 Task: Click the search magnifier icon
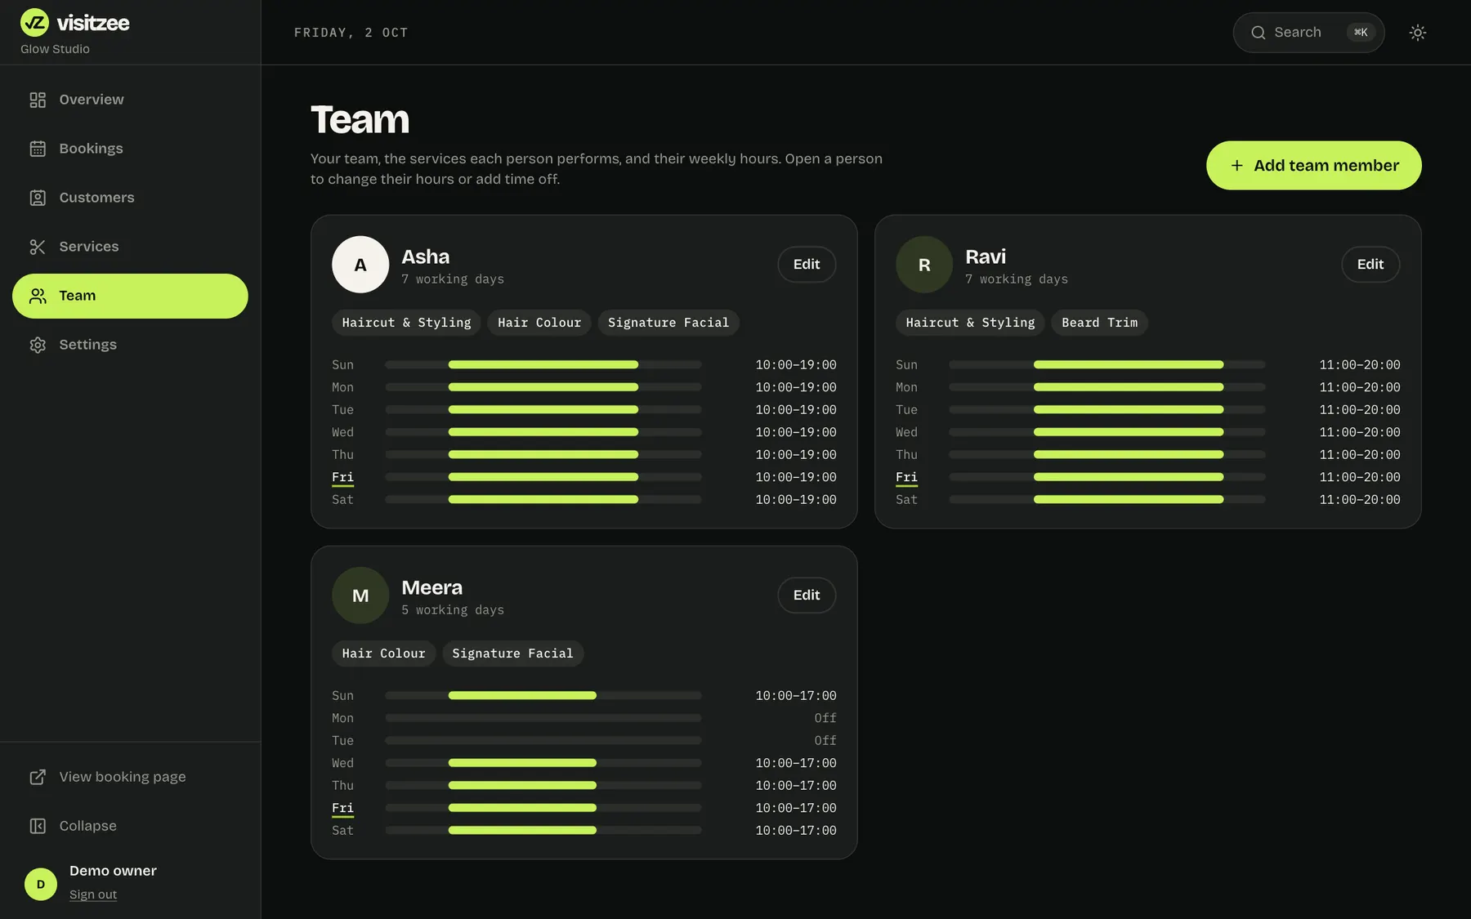[x=1259, y=33]
